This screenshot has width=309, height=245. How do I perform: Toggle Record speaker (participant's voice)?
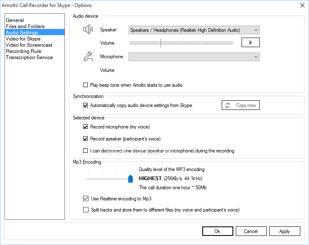(85, 139)
